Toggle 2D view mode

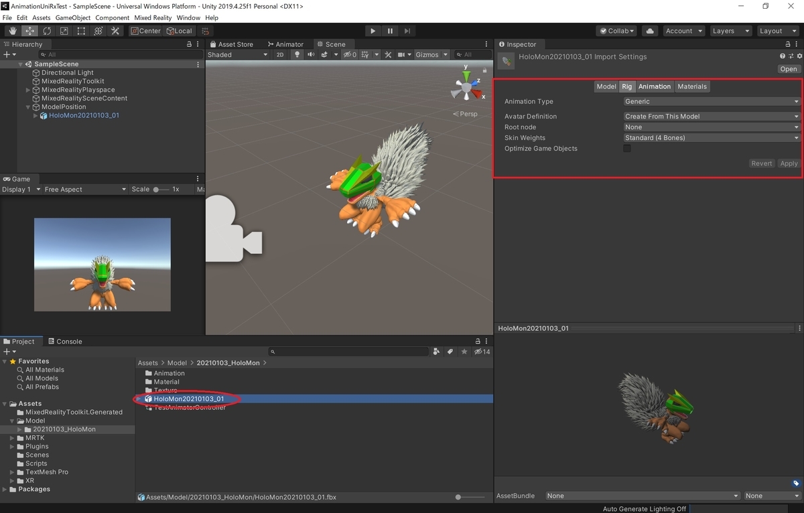[280, 55]
